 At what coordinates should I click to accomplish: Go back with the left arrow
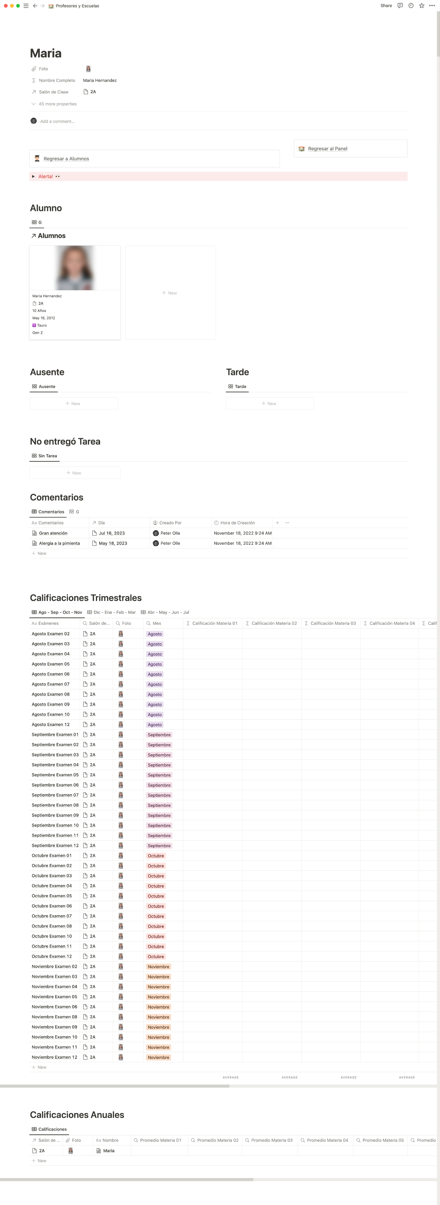(x=35, y=5)
